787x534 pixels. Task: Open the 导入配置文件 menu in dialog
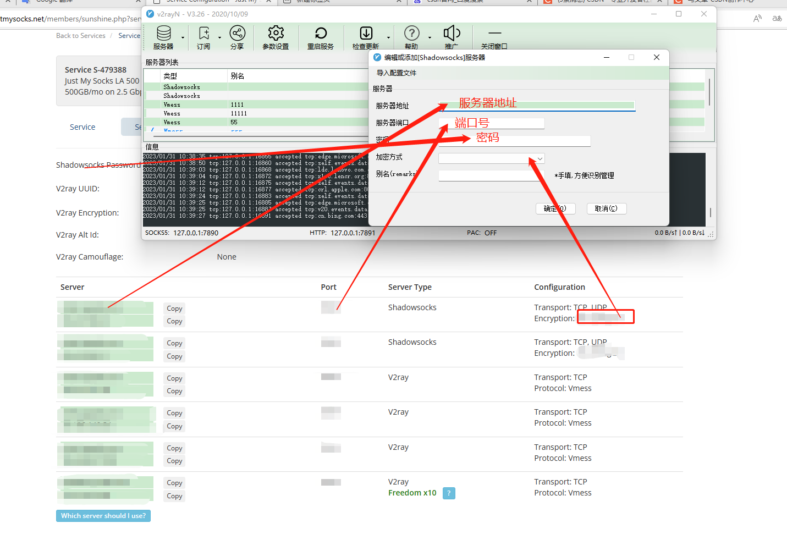click(397, 73)
